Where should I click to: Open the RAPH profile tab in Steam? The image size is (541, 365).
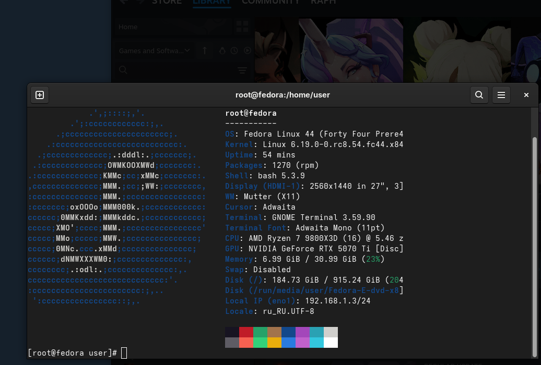coord(323,2)
